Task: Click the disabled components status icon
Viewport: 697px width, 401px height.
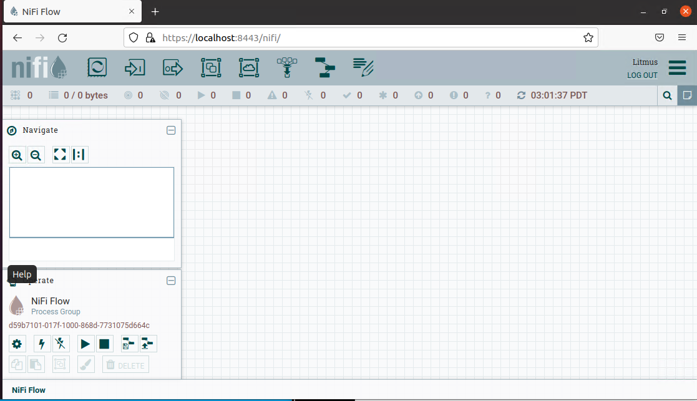Action: click(x=308, y=95)
